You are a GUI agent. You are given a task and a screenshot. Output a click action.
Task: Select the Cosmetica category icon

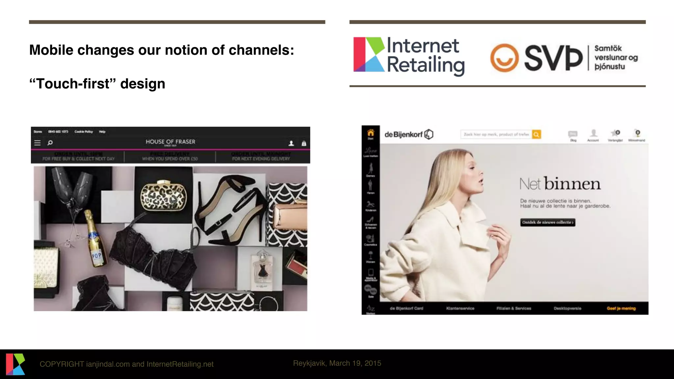point(371,240)
